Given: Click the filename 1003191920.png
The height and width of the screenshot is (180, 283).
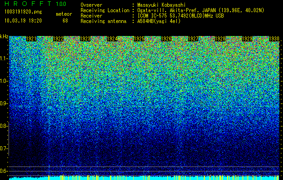Looking at the screenshot, I should [x=23, y=12].
